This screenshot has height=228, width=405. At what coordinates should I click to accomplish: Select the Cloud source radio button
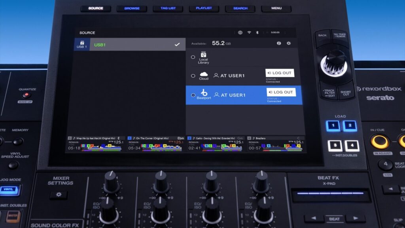[193, 76]
